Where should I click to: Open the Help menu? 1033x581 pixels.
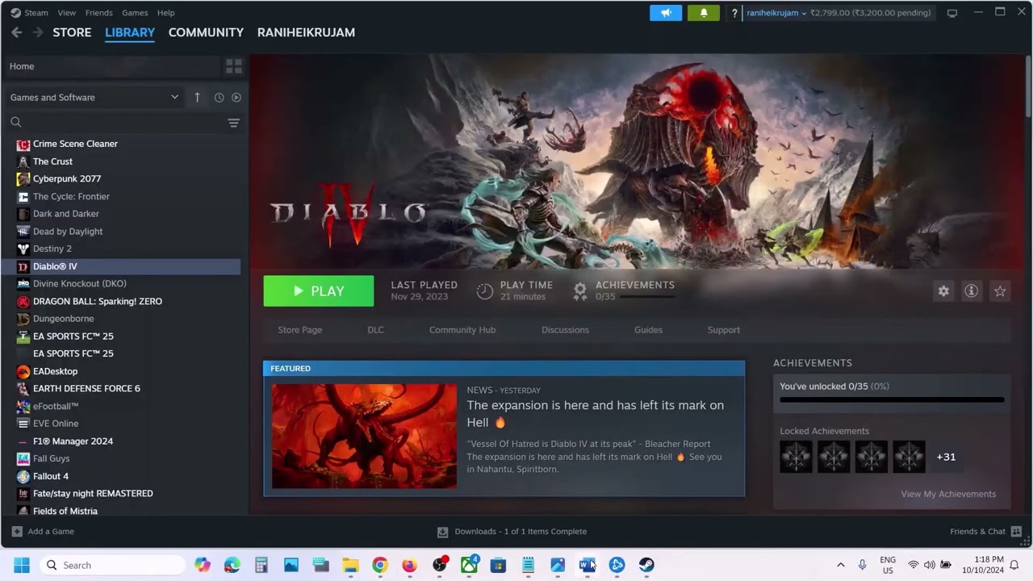coord(165,13)
